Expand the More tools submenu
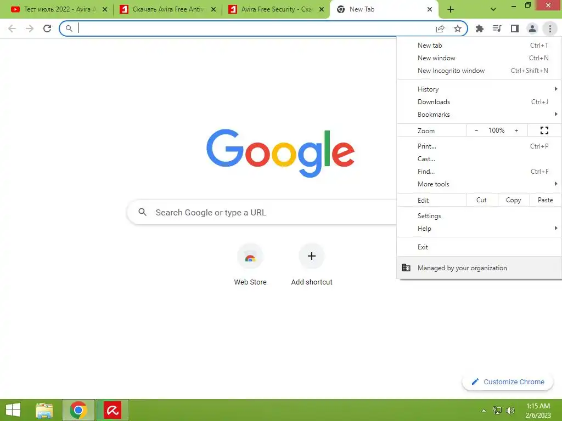562x421 pixels. [x=479, y=184]
